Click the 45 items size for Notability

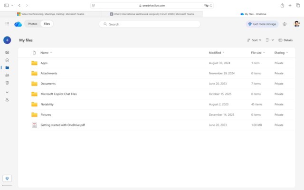pos(256,104)
